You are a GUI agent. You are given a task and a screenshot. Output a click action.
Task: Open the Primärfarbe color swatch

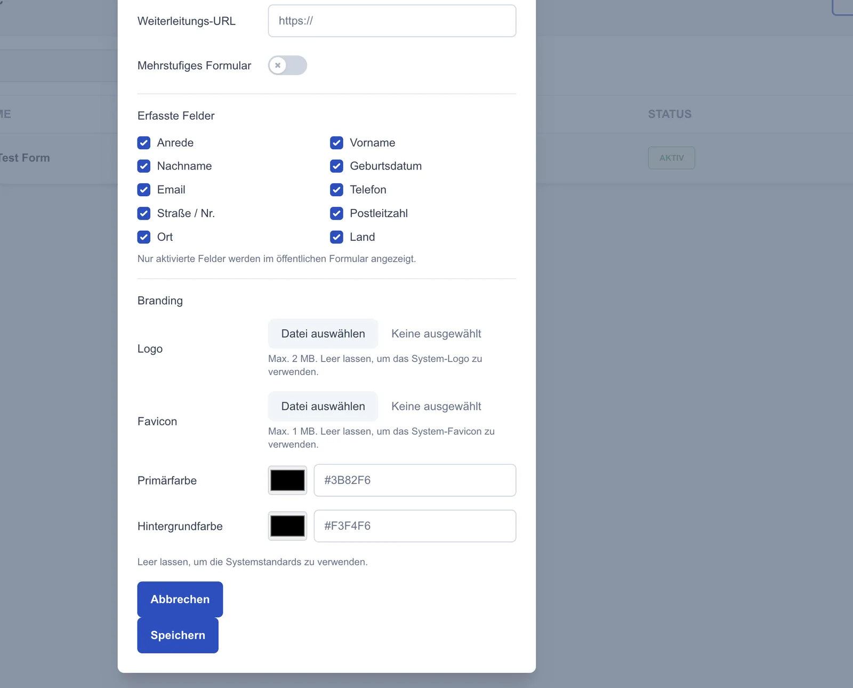[x=287, y=480]
